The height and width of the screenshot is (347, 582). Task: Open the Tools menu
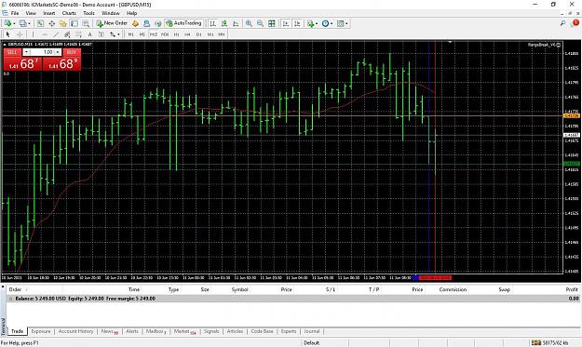point(88,13)
